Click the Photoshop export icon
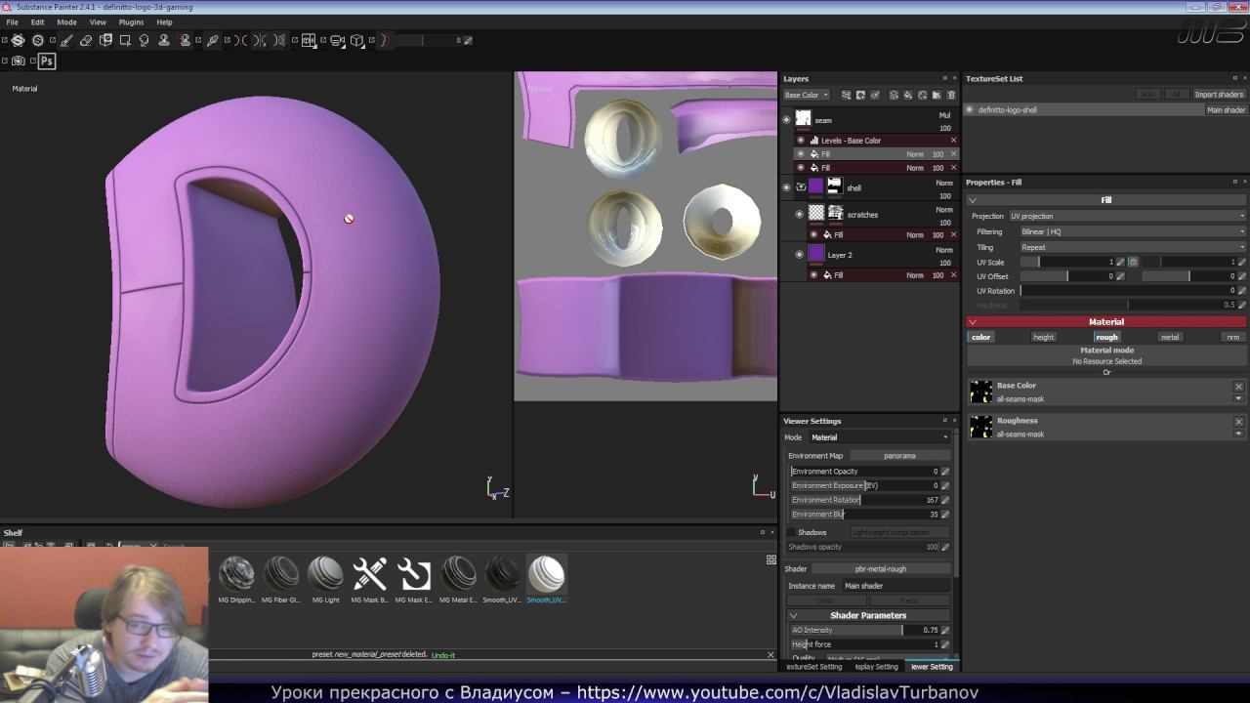The image size is (1250, 703). coord(46,61)
